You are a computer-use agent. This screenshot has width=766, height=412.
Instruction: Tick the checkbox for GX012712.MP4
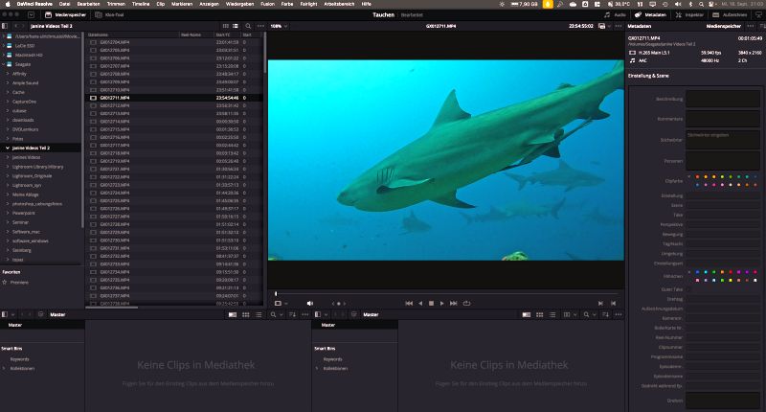pyautogui.click(x=93, y=105)
